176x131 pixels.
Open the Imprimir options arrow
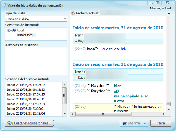coord(145,123)
